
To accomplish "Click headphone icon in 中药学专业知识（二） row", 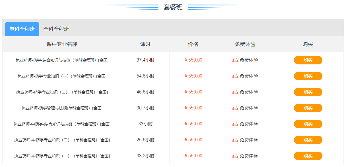I will point(235,140).
